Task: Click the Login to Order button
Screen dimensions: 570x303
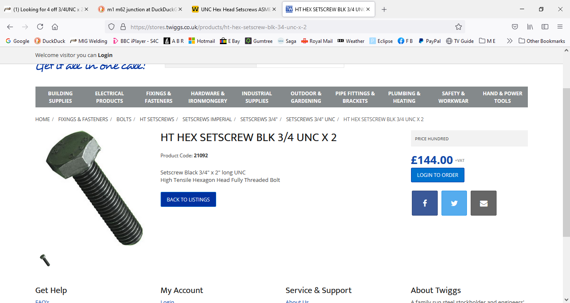Action: [437, 175]
